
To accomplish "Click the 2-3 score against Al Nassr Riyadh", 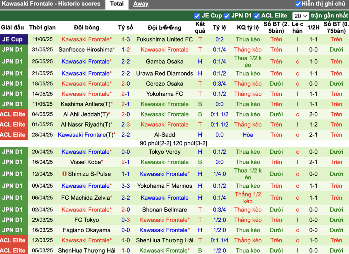I will point(125,125).
